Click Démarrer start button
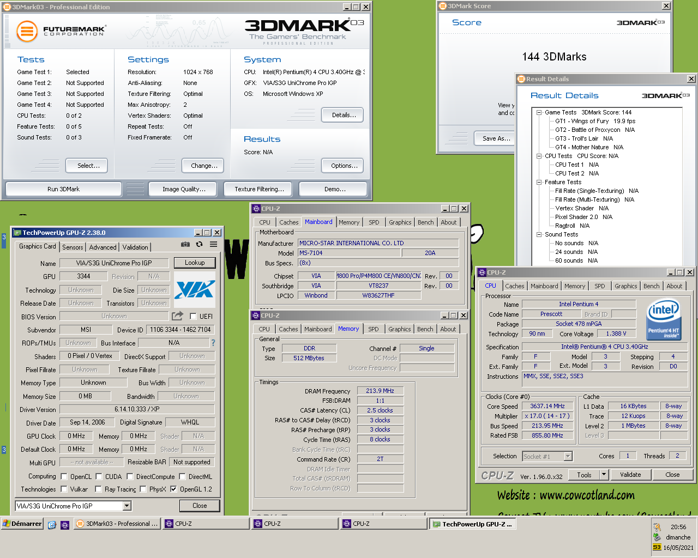This screenshot has height=558, width=698. tap(22, 524)
